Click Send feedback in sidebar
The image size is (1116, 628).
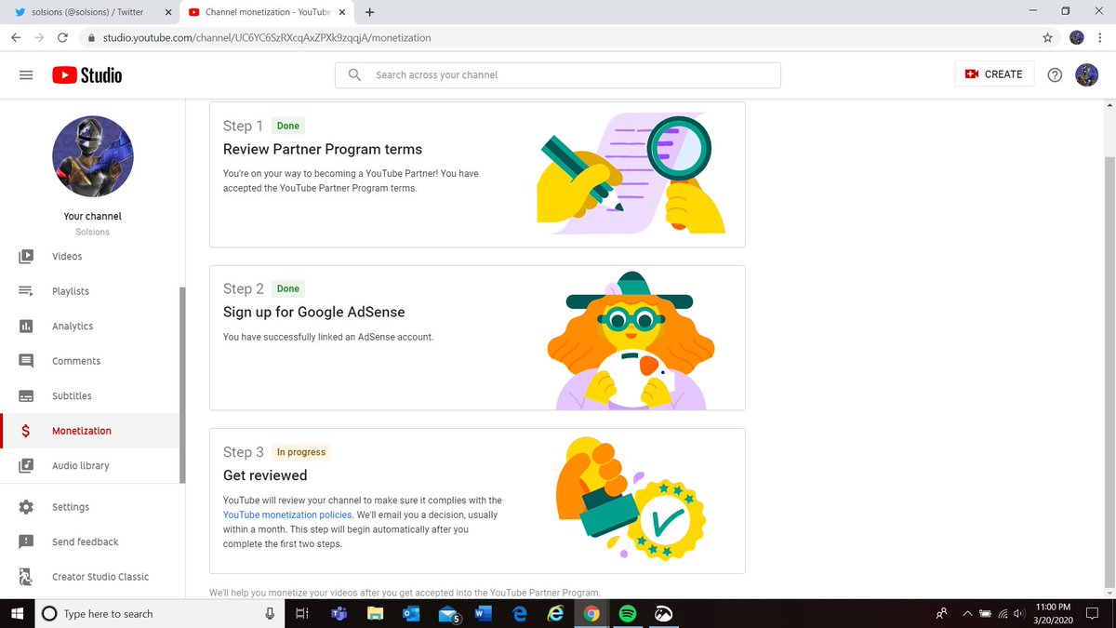(85, 542)
